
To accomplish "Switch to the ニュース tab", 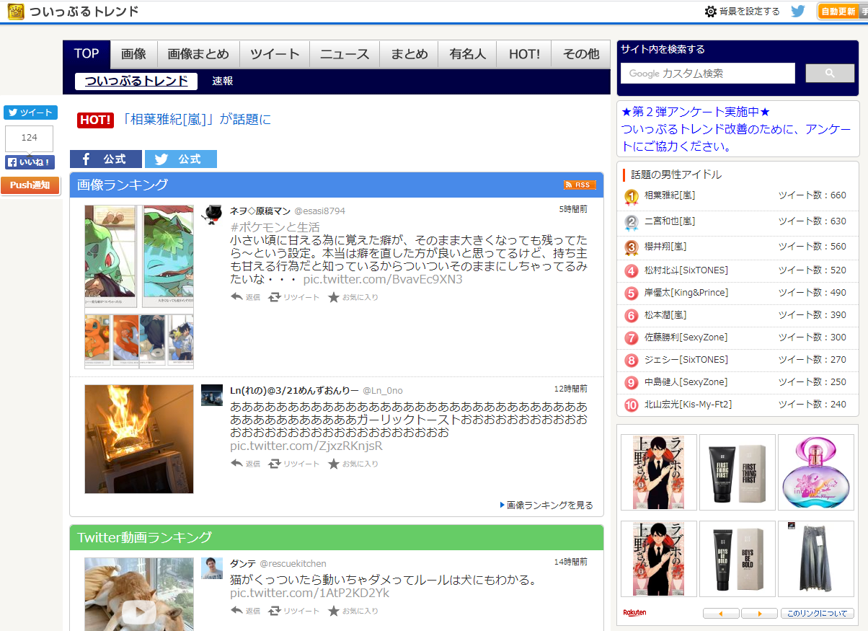I will (x=345, y=53).
